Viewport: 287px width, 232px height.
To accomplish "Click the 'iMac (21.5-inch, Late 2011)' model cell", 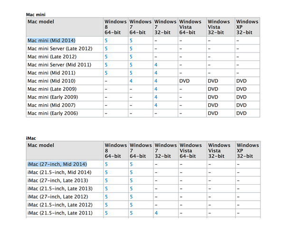I will pos(65,213).
